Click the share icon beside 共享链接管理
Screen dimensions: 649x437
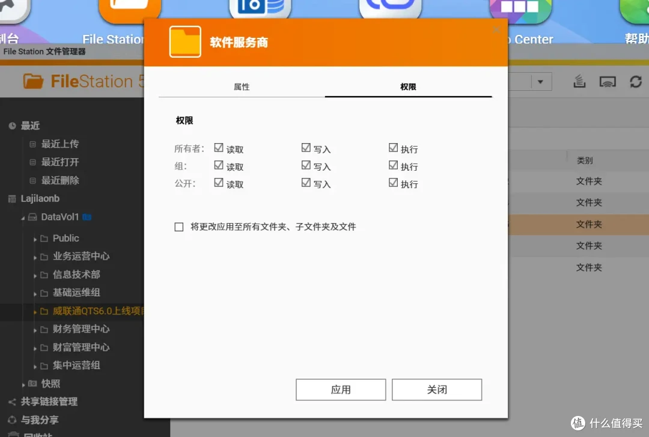tap(12, 402)
